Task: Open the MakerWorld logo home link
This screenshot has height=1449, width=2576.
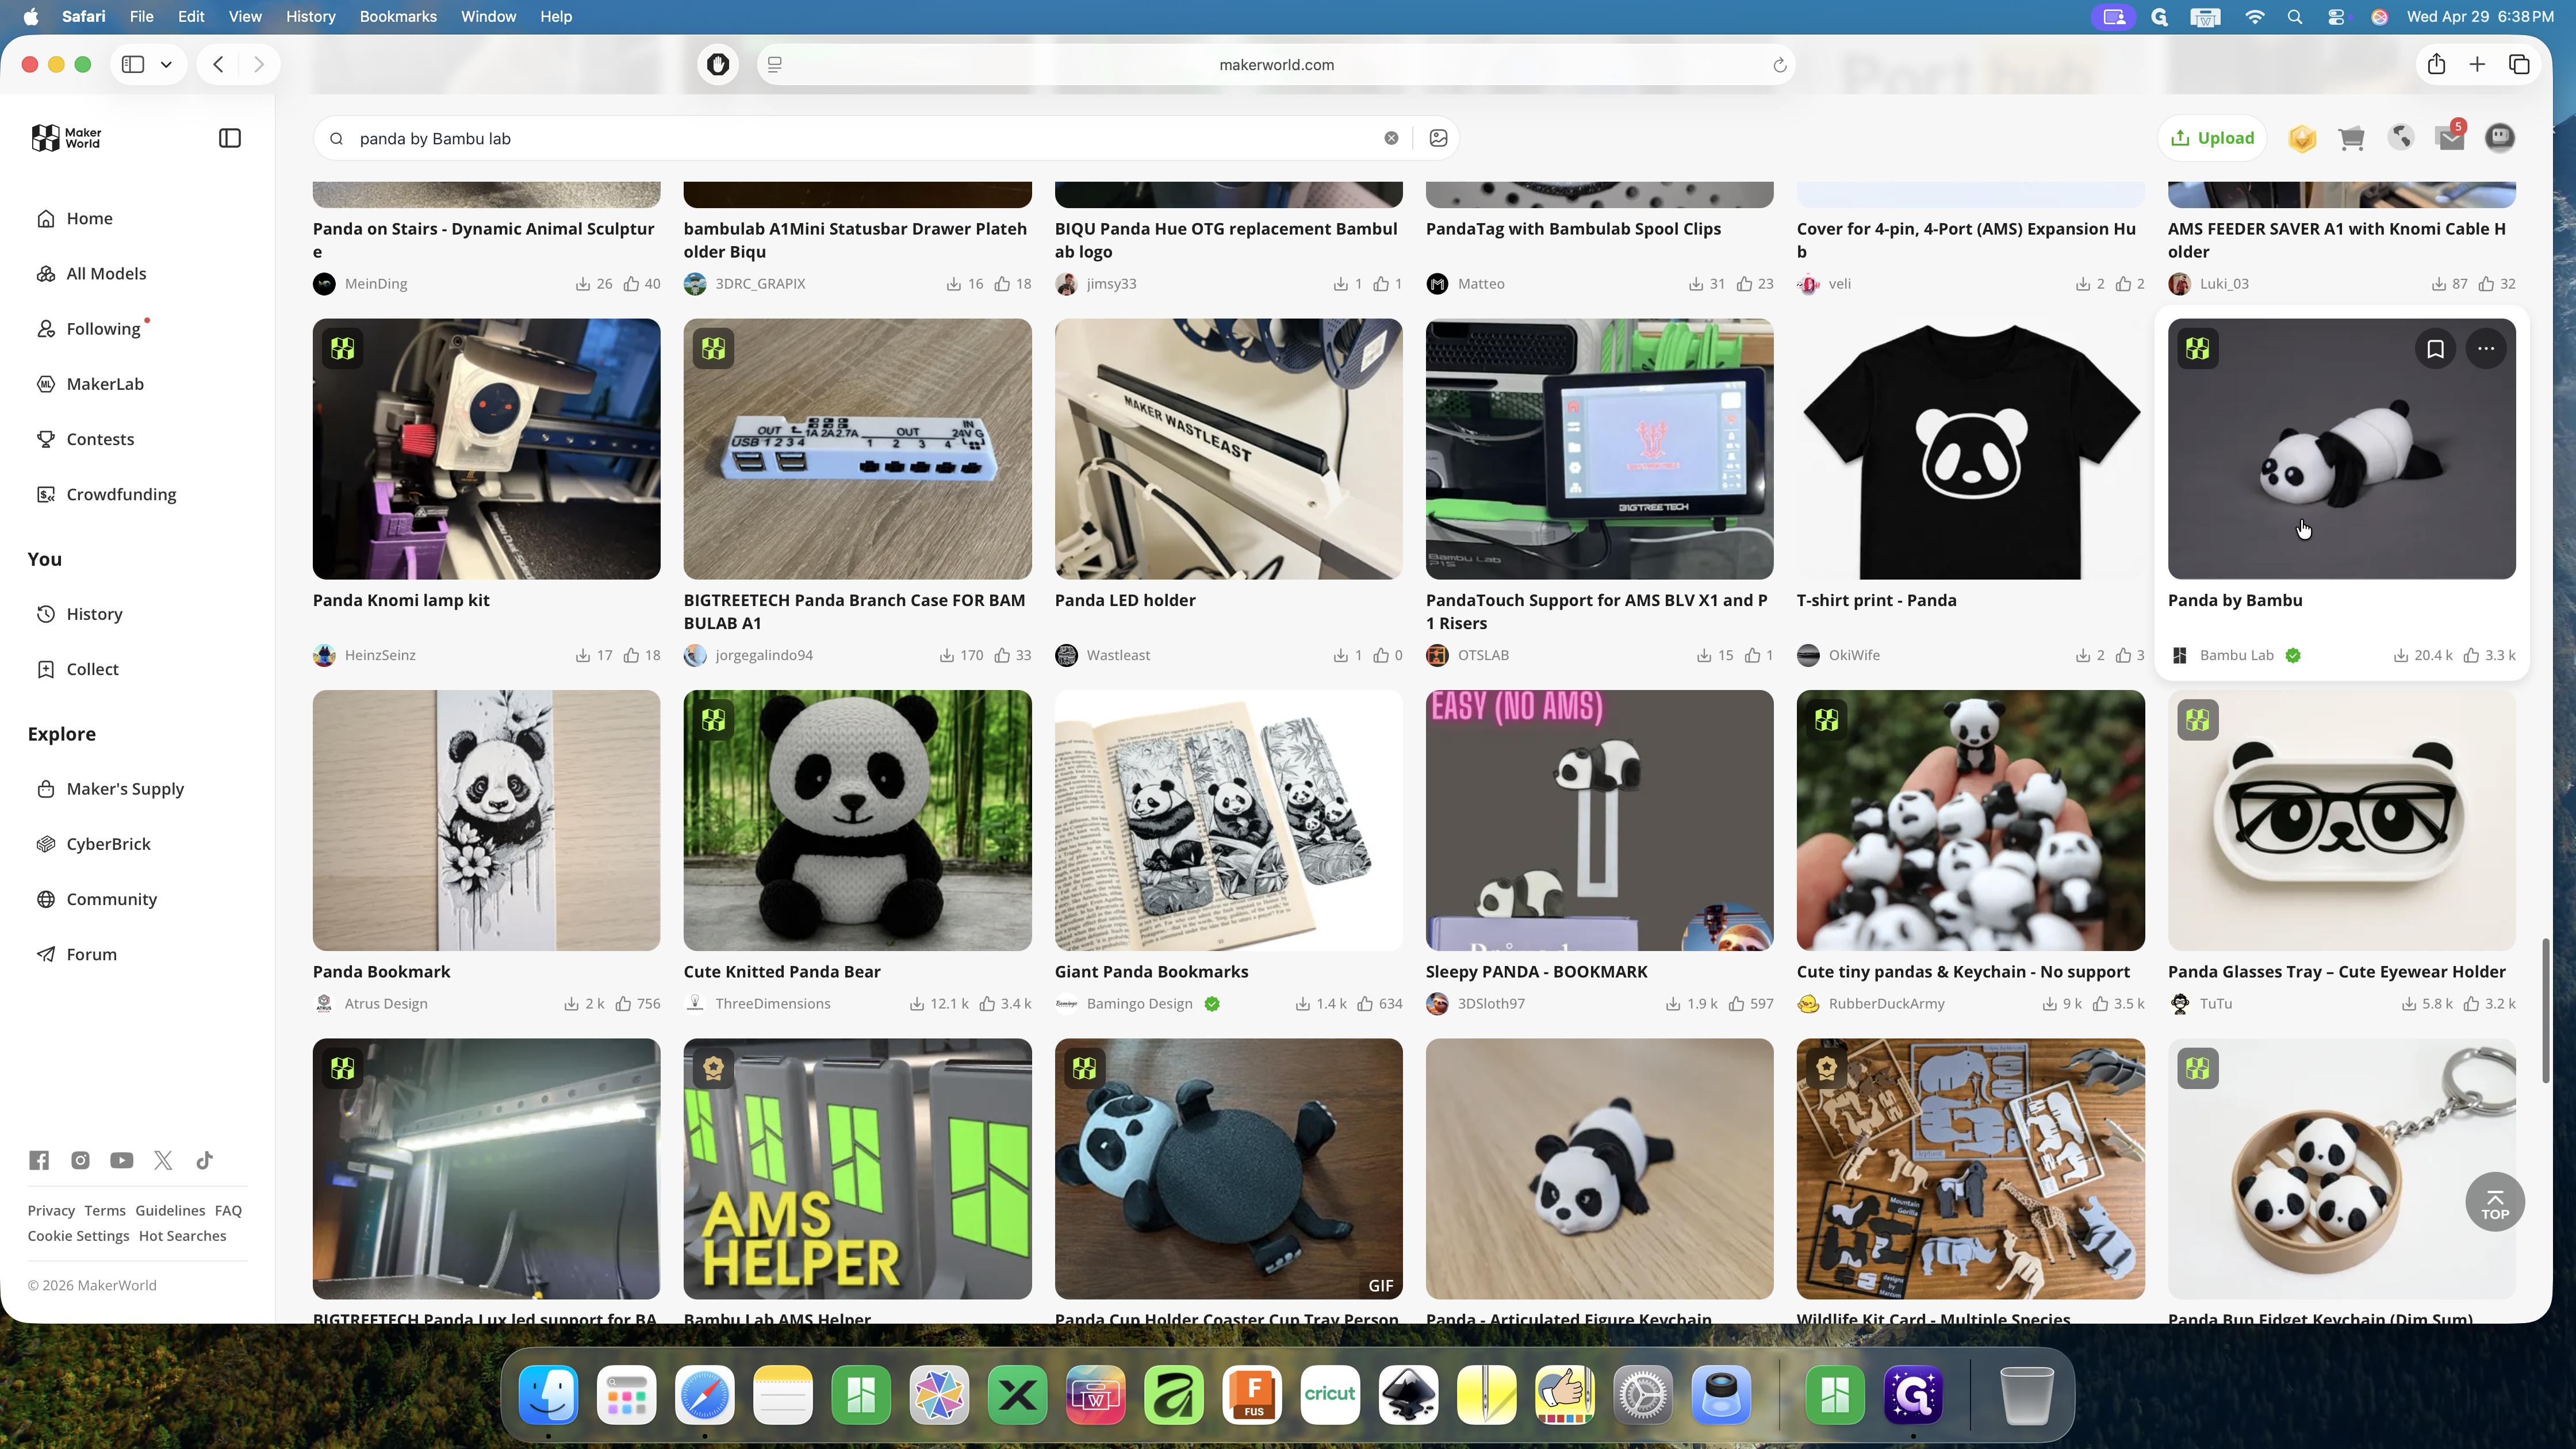Action: (66, 138)
